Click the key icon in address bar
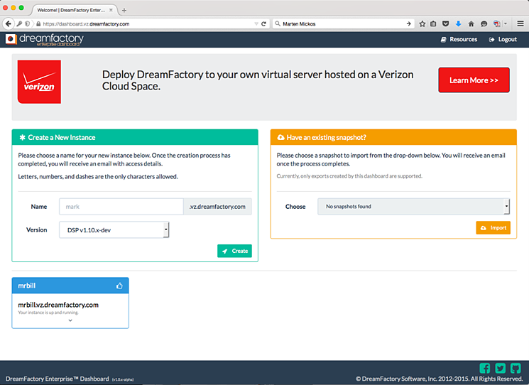The image size is (529, 385). 19,23
